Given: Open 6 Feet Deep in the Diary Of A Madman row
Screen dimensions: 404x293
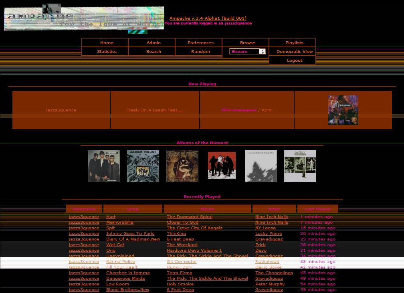Looking at the screenshot, I should pos(180,239).
